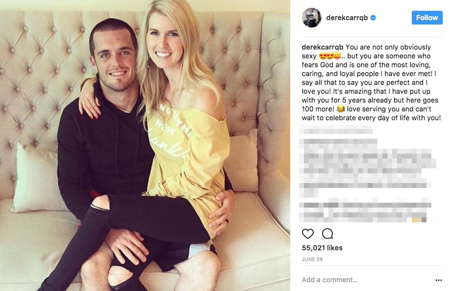View who liked via 55,021 likes

coord(322,248)
